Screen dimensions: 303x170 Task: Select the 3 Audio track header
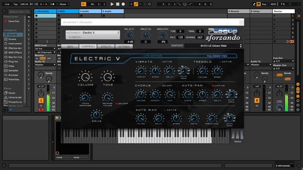point(90,11)
